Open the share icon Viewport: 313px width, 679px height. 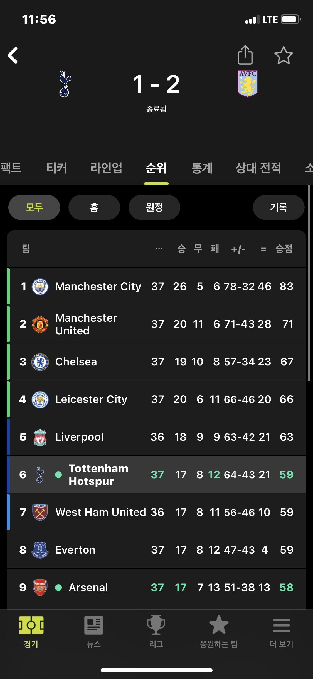pos(245,55)
